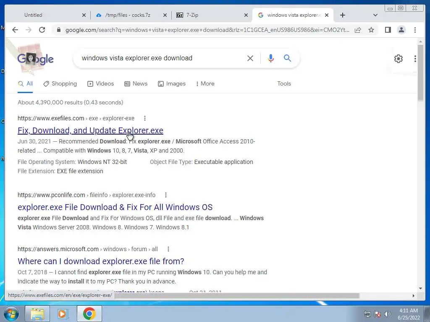The height and width of the screenshot is (322, 430).
Task: Close the windows vista explorer tab
Action: (327, 15)
